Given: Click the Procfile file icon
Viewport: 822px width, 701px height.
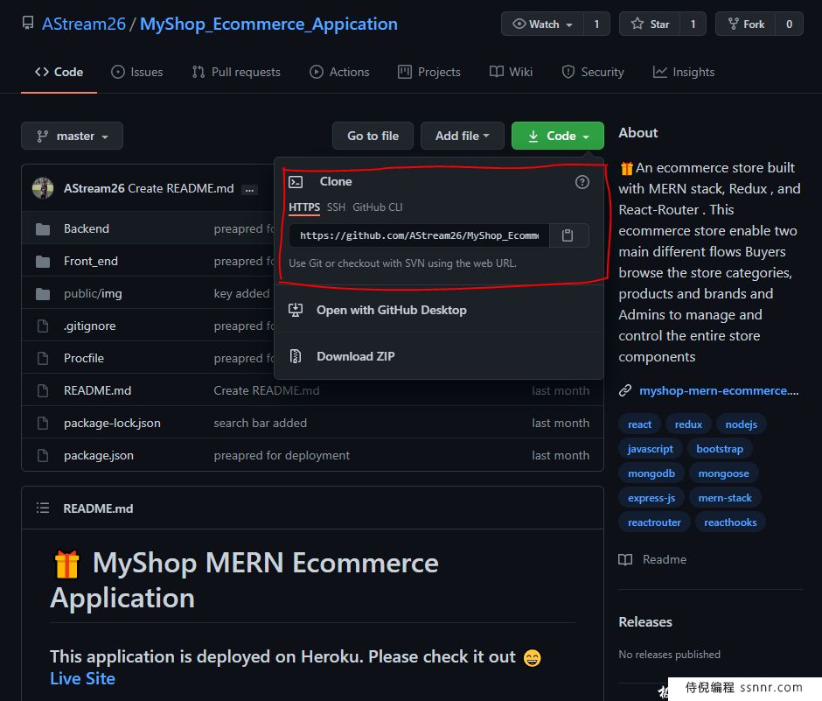Looking at the screenshot, I should pyautogui.click(x=43, y=358).
